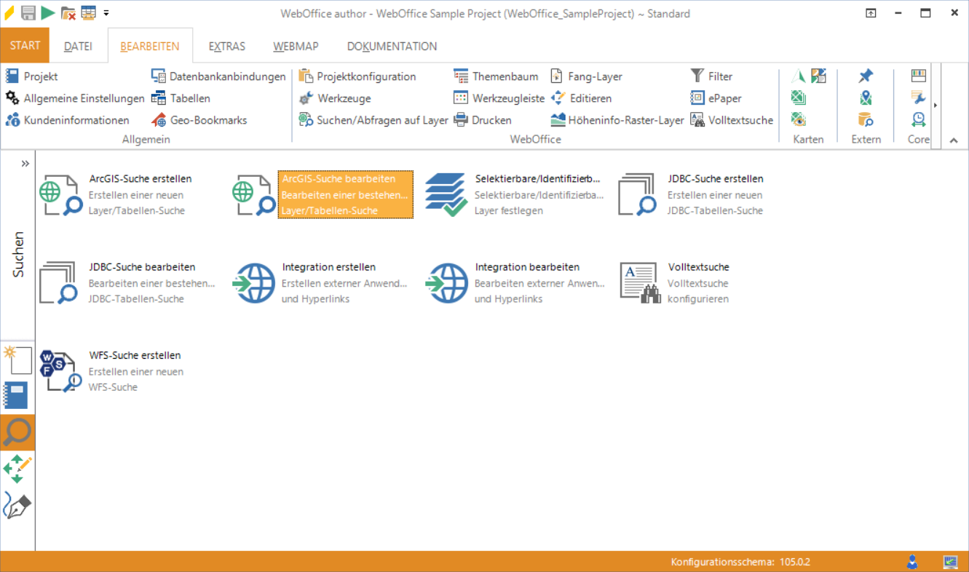Open the EXTRAS ribbon tab
Screen dimensions: 969x572
[x=227, y=46]
